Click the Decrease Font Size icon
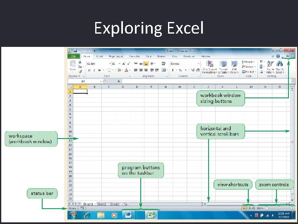Viewport: 298px width, 224px height. coord(129,63)
